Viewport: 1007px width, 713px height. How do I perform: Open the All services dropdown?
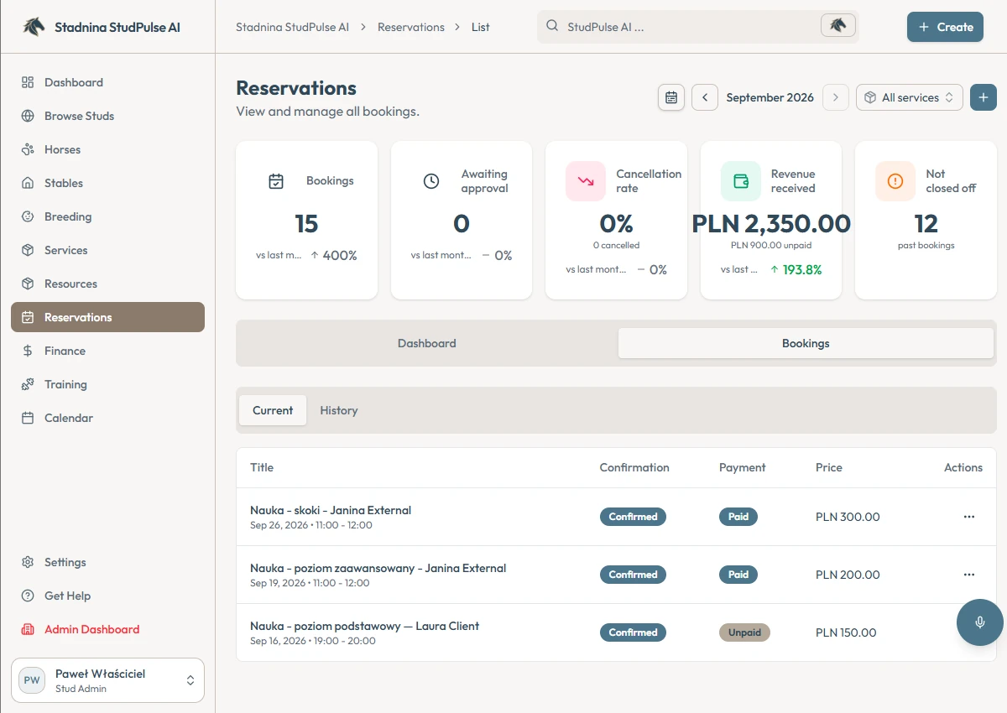click(910, 97)
